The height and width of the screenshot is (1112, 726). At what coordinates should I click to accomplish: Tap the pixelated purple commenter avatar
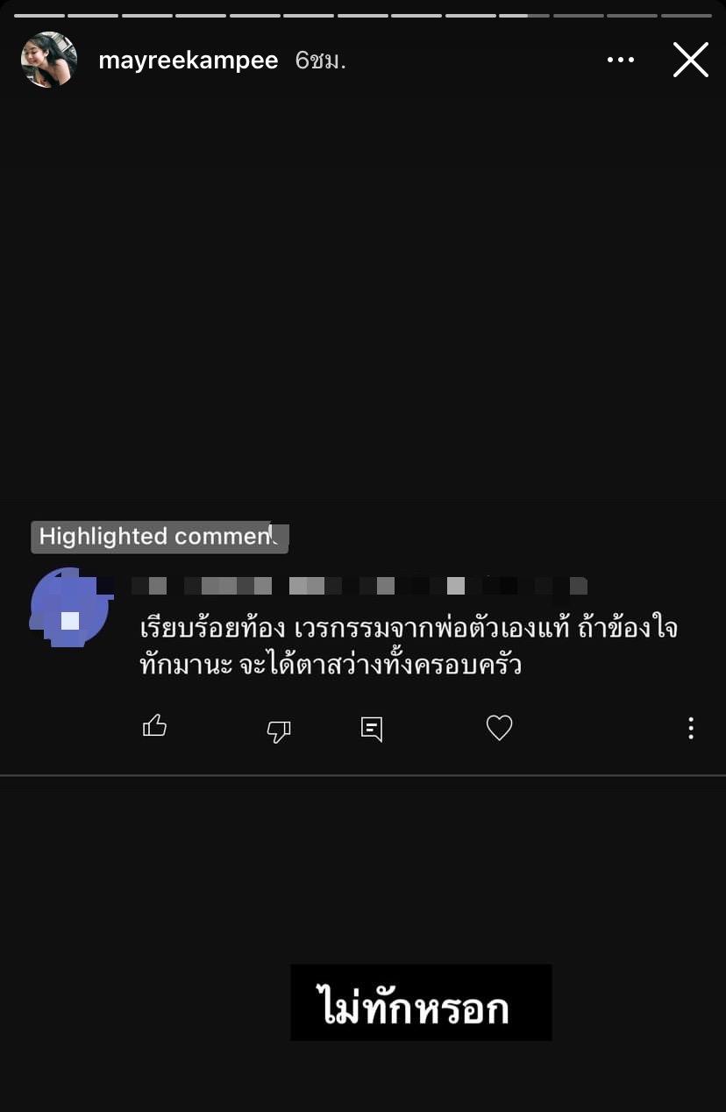tap(70, 608)
